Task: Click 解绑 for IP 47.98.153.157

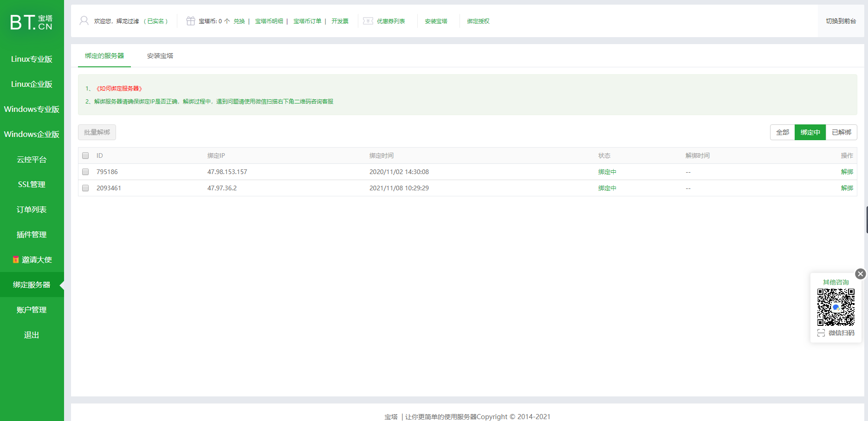Action: [847, 172]
